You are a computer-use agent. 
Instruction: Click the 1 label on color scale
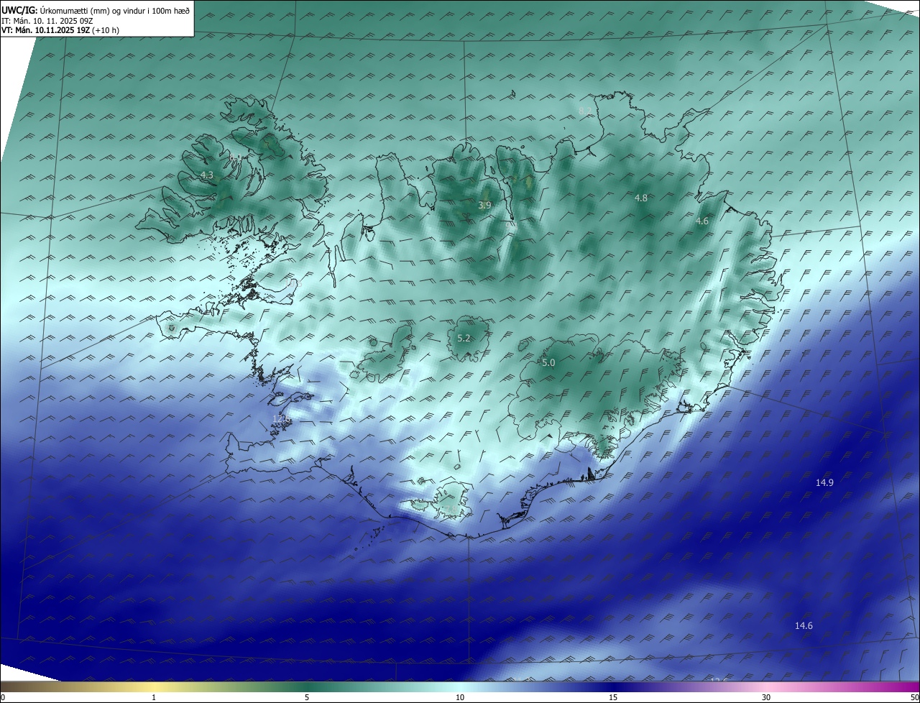(155, 697)
